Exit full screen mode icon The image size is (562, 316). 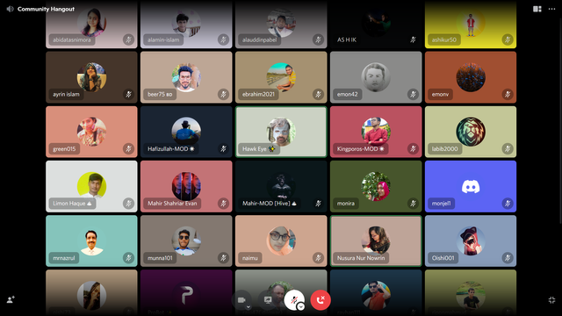coord(551,300)
